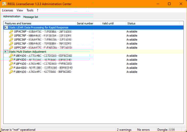This screenshot has width=187, height=132.
Task: Switch to the Message list tab
Action: (31, 17)
